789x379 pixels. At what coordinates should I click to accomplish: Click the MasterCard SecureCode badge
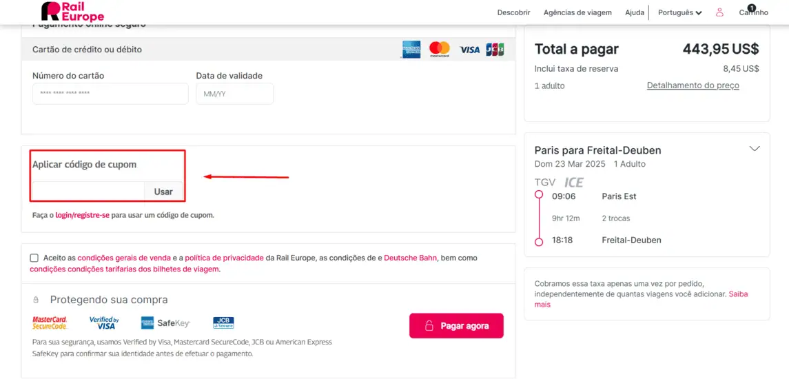[50, 322]
